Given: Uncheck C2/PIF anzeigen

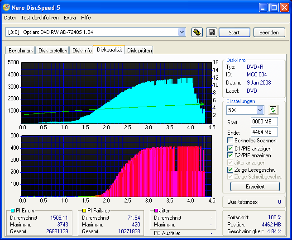Looking at the screenshot, I should click(x=230, y=155).
